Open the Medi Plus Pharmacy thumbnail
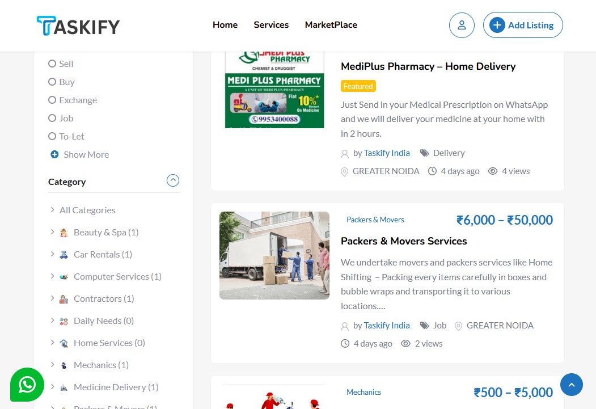 pos(274,90)
